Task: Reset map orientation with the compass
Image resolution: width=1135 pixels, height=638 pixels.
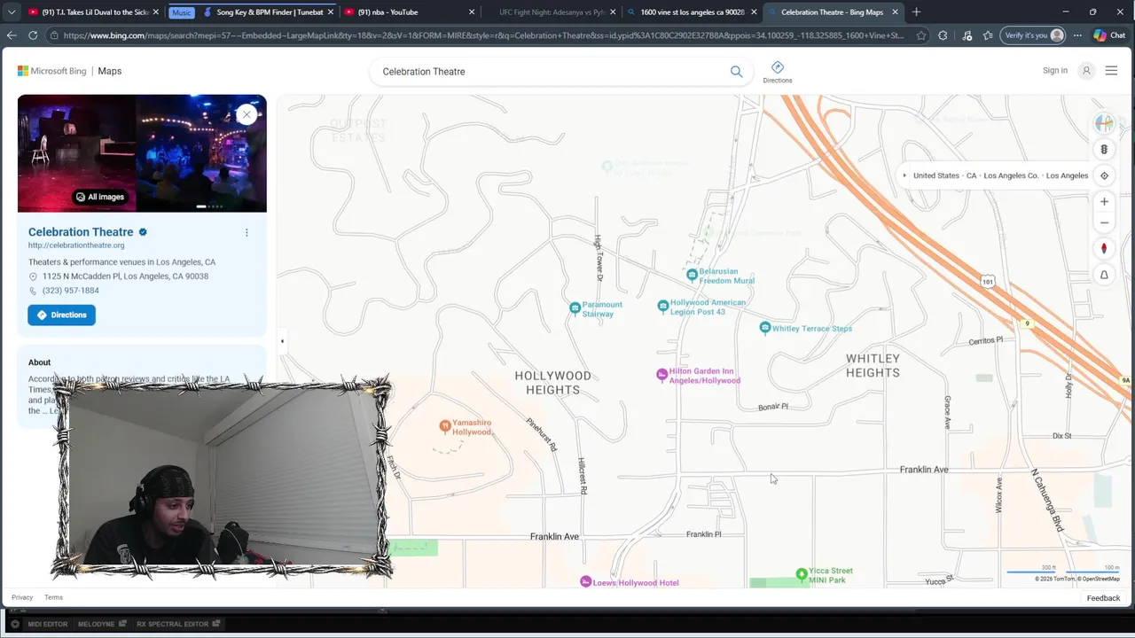Action: pyautogui.click(x=1104, y=249)
